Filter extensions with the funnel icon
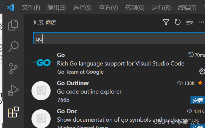 (166, 22)
